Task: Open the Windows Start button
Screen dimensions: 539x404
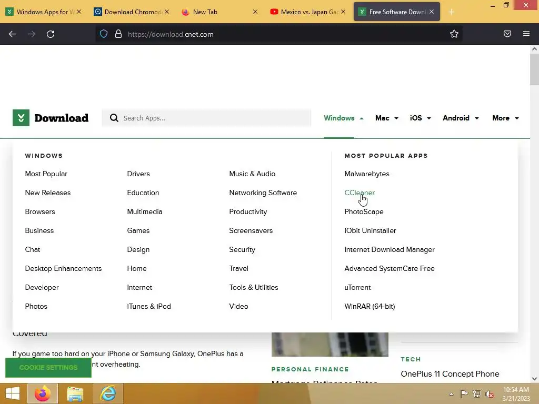Action: pos(13,393)
